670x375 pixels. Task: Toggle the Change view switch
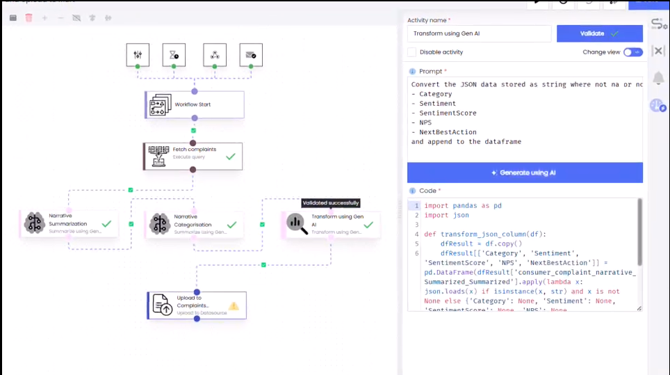[x=632, y=52]
